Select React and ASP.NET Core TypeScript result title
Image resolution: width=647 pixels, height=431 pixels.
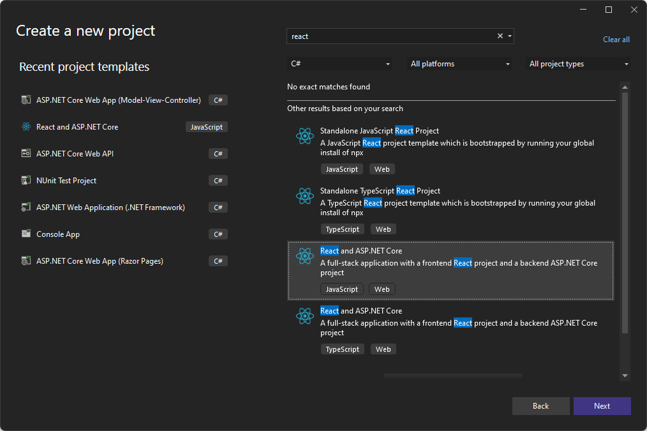pyautogui.click(x=361, y=311)
